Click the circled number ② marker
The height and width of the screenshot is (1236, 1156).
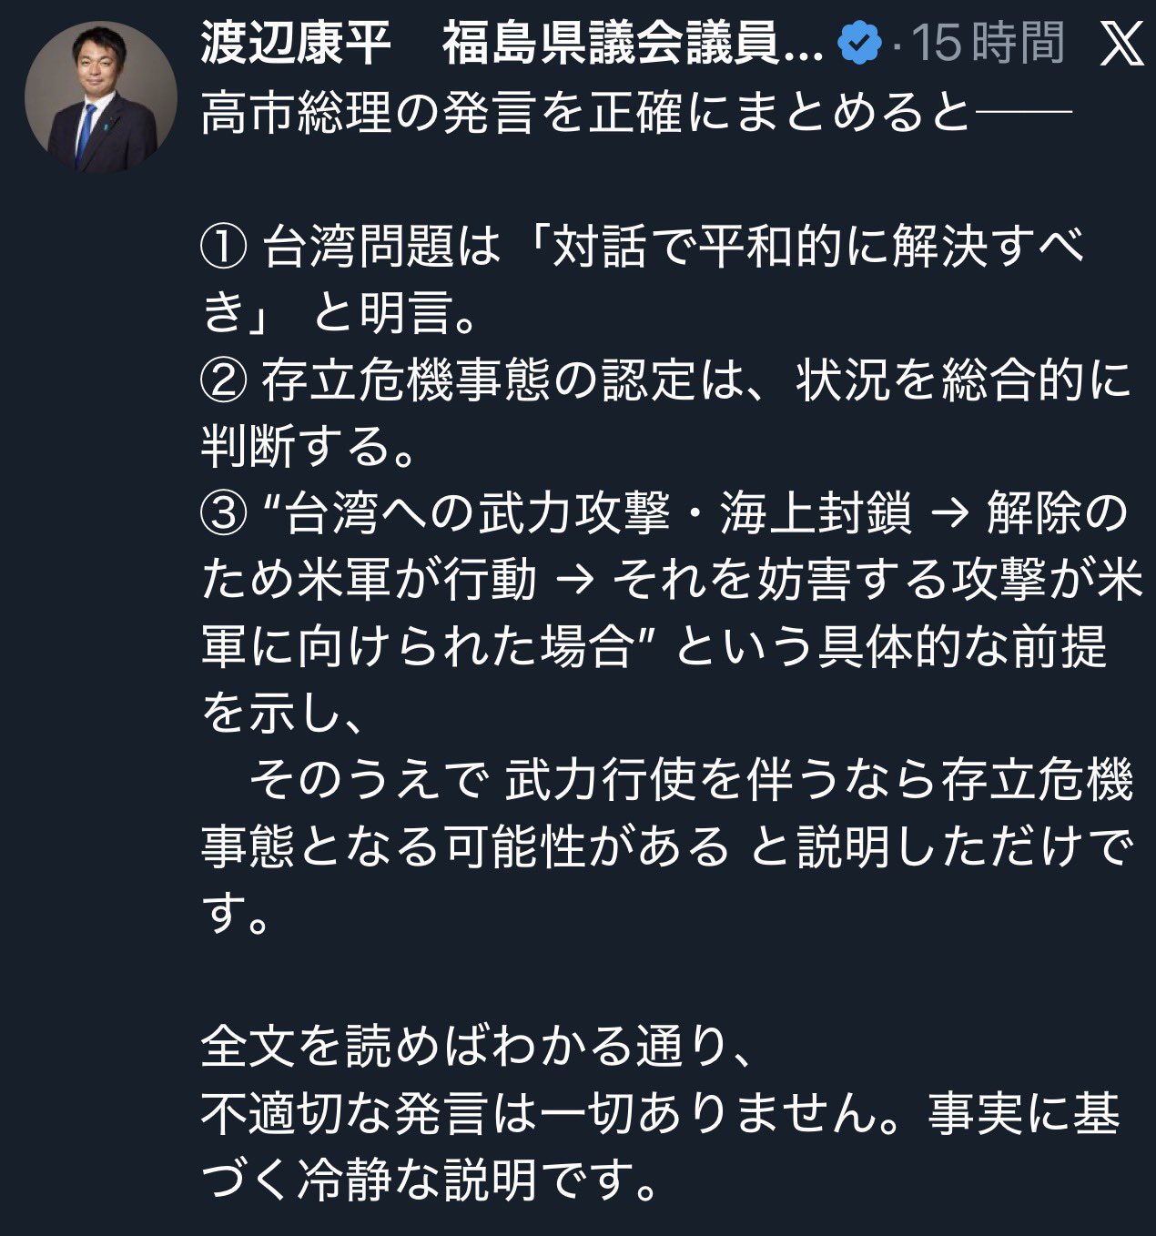coord(222,380)
